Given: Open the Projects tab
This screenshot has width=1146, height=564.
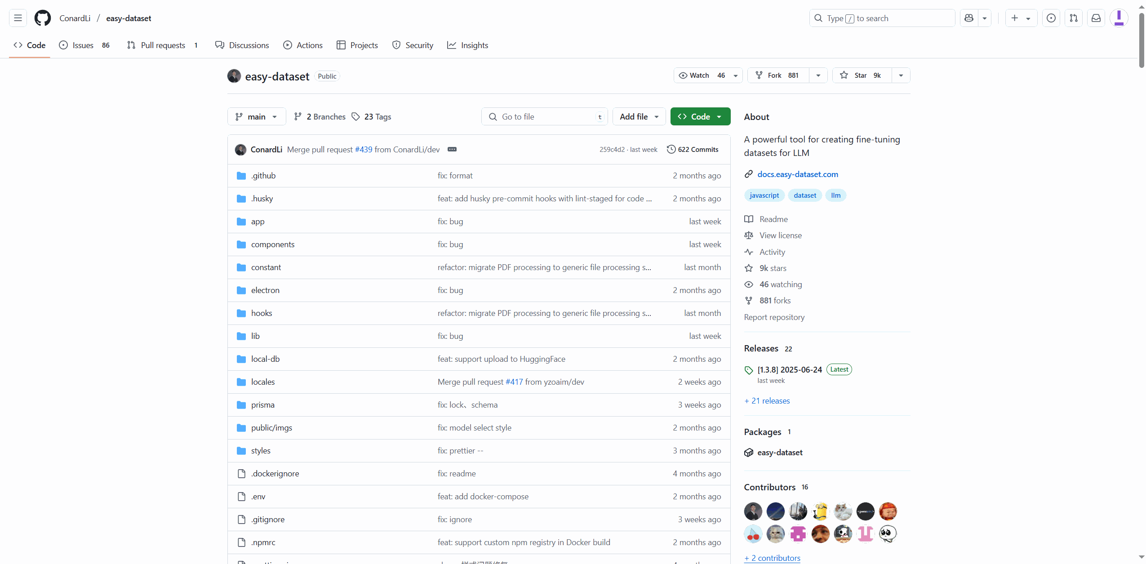Looking at the screenshot, I should coord(357,45).
